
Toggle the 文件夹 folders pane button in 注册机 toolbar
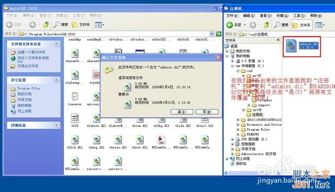pos(301,25)
